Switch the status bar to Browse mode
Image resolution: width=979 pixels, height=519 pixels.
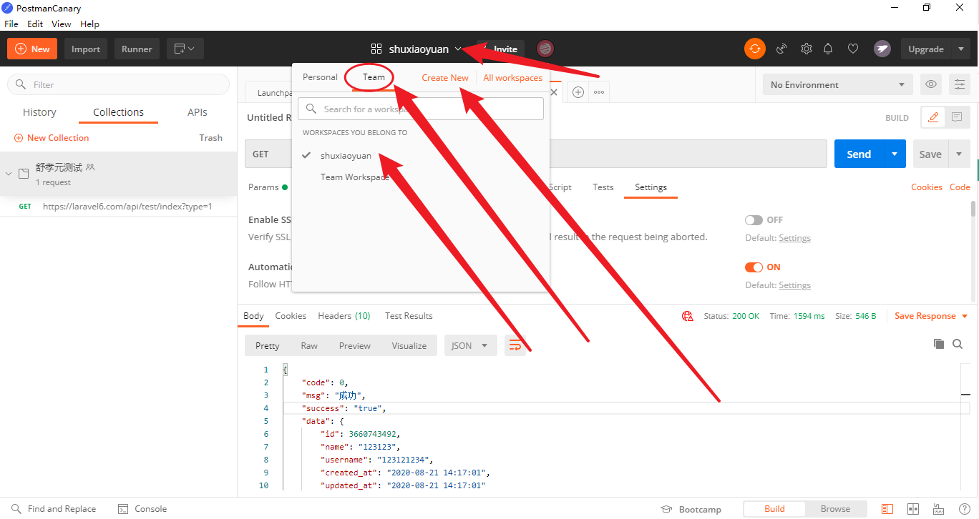(835, 509)
